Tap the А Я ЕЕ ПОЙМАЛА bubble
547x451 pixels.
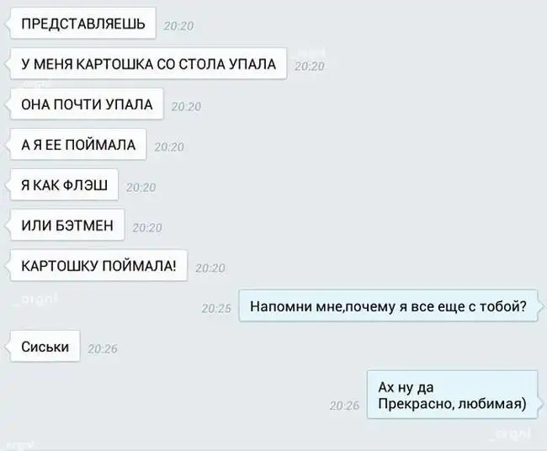point(78,145)
